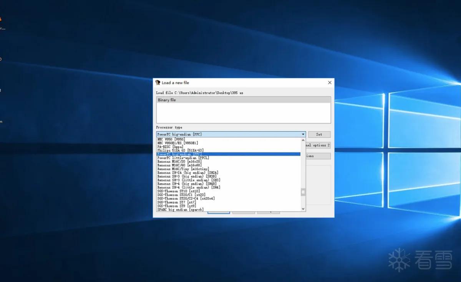Choose SPARC big endian [sparcb] option
Screen dimensions: 461x282
tap(229, 210)
